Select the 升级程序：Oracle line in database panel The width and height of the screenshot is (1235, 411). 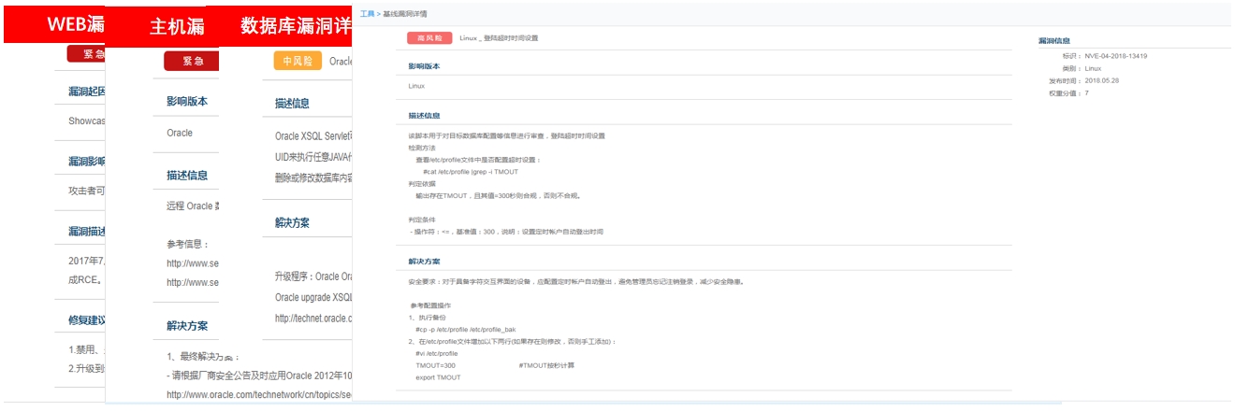tap(313, 276)
